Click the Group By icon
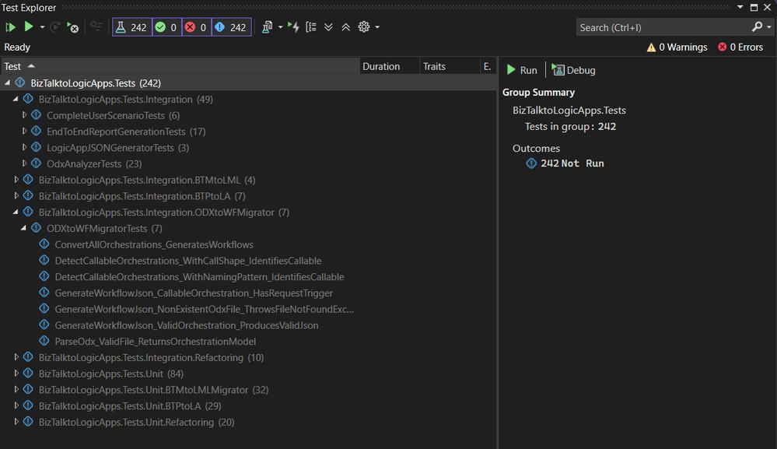Viewport: 777px width, 449px height. click(x=311, y=27)
